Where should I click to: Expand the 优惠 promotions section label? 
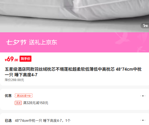click(8, 96)
